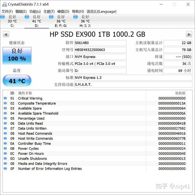
Task: Click status orb for drives H: I: J:
Action: click(75, 17)
